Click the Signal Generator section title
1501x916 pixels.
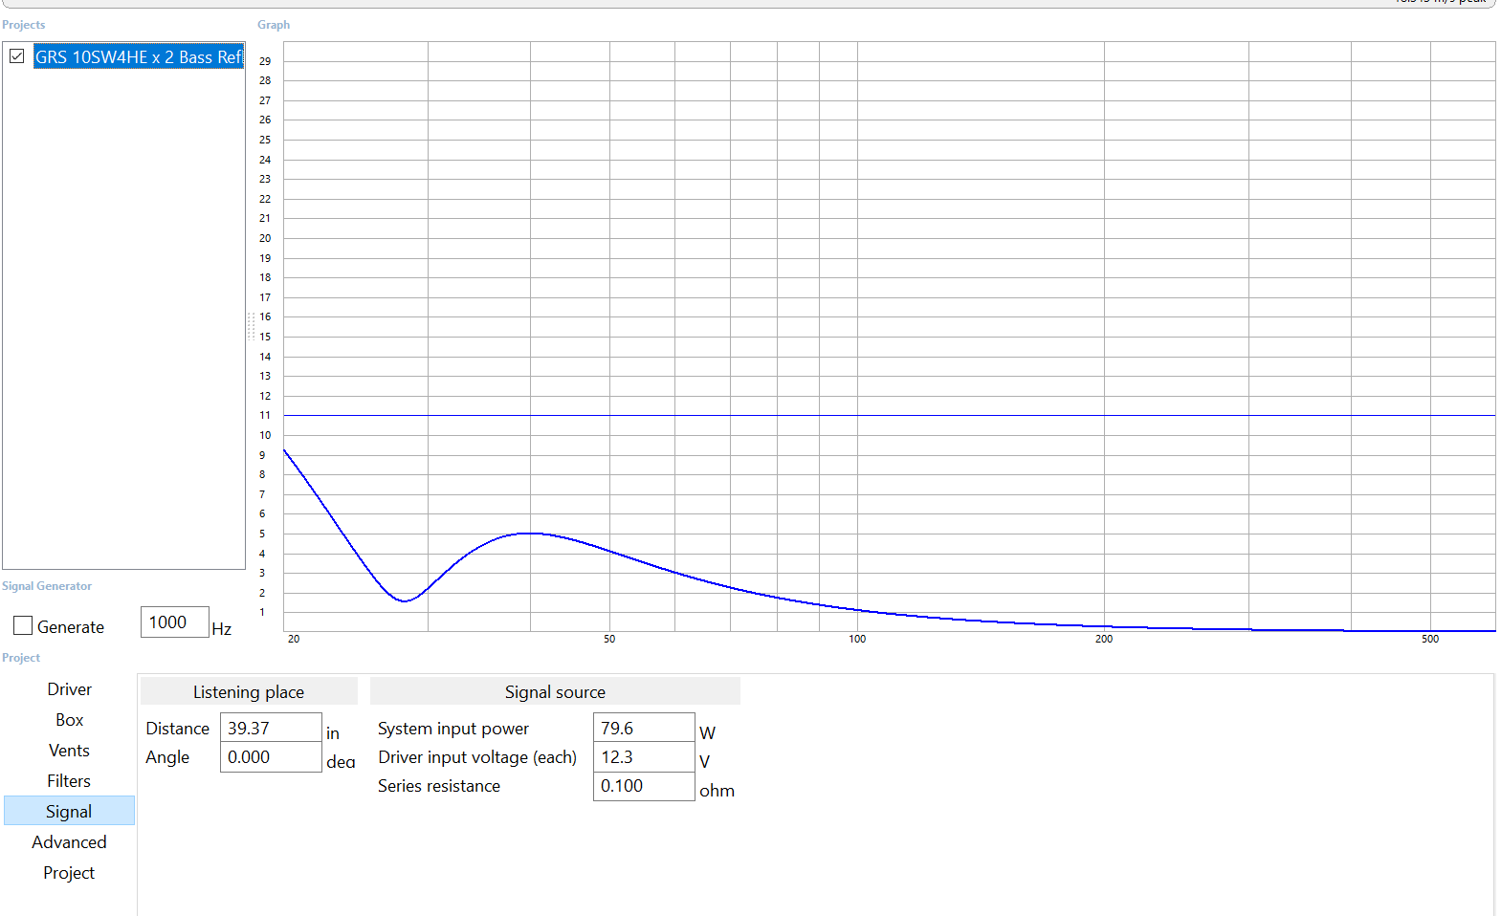47,586
